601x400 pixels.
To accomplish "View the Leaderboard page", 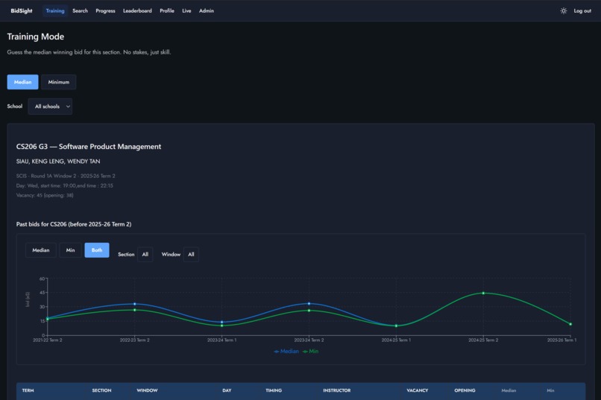I will (x=137, y=10).
